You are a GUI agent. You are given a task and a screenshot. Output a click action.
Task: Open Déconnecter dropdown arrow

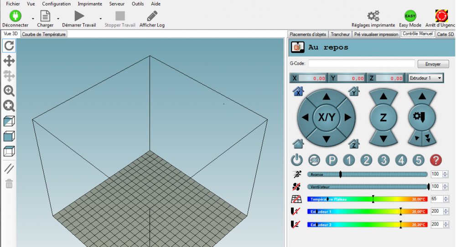pyautogui.click(x=33, y=19)
